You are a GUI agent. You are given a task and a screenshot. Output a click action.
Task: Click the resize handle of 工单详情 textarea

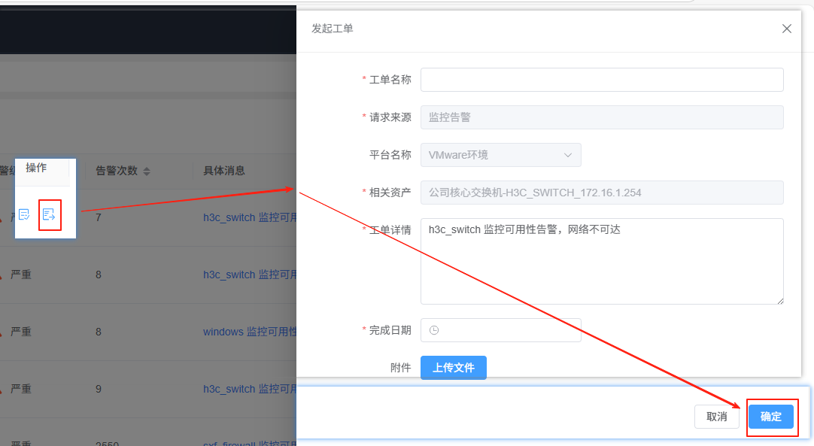click(779, 301)
